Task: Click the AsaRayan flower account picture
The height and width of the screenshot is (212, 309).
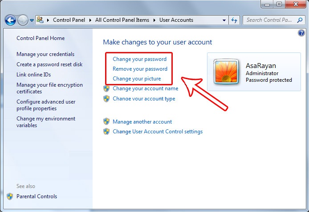Action: tap(226, 72)
